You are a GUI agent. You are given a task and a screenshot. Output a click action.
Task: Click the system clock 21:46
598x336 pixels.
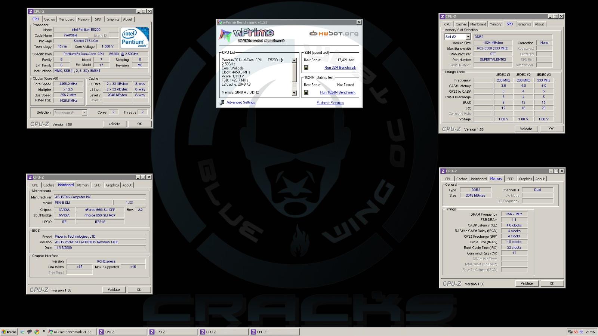(x=590, y=332)
